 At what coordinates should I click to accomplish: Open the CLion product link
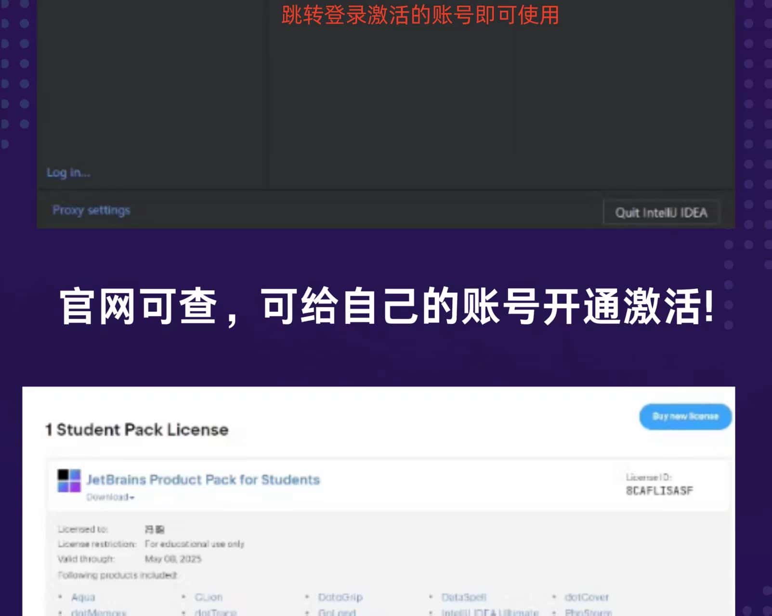[209, 597]
